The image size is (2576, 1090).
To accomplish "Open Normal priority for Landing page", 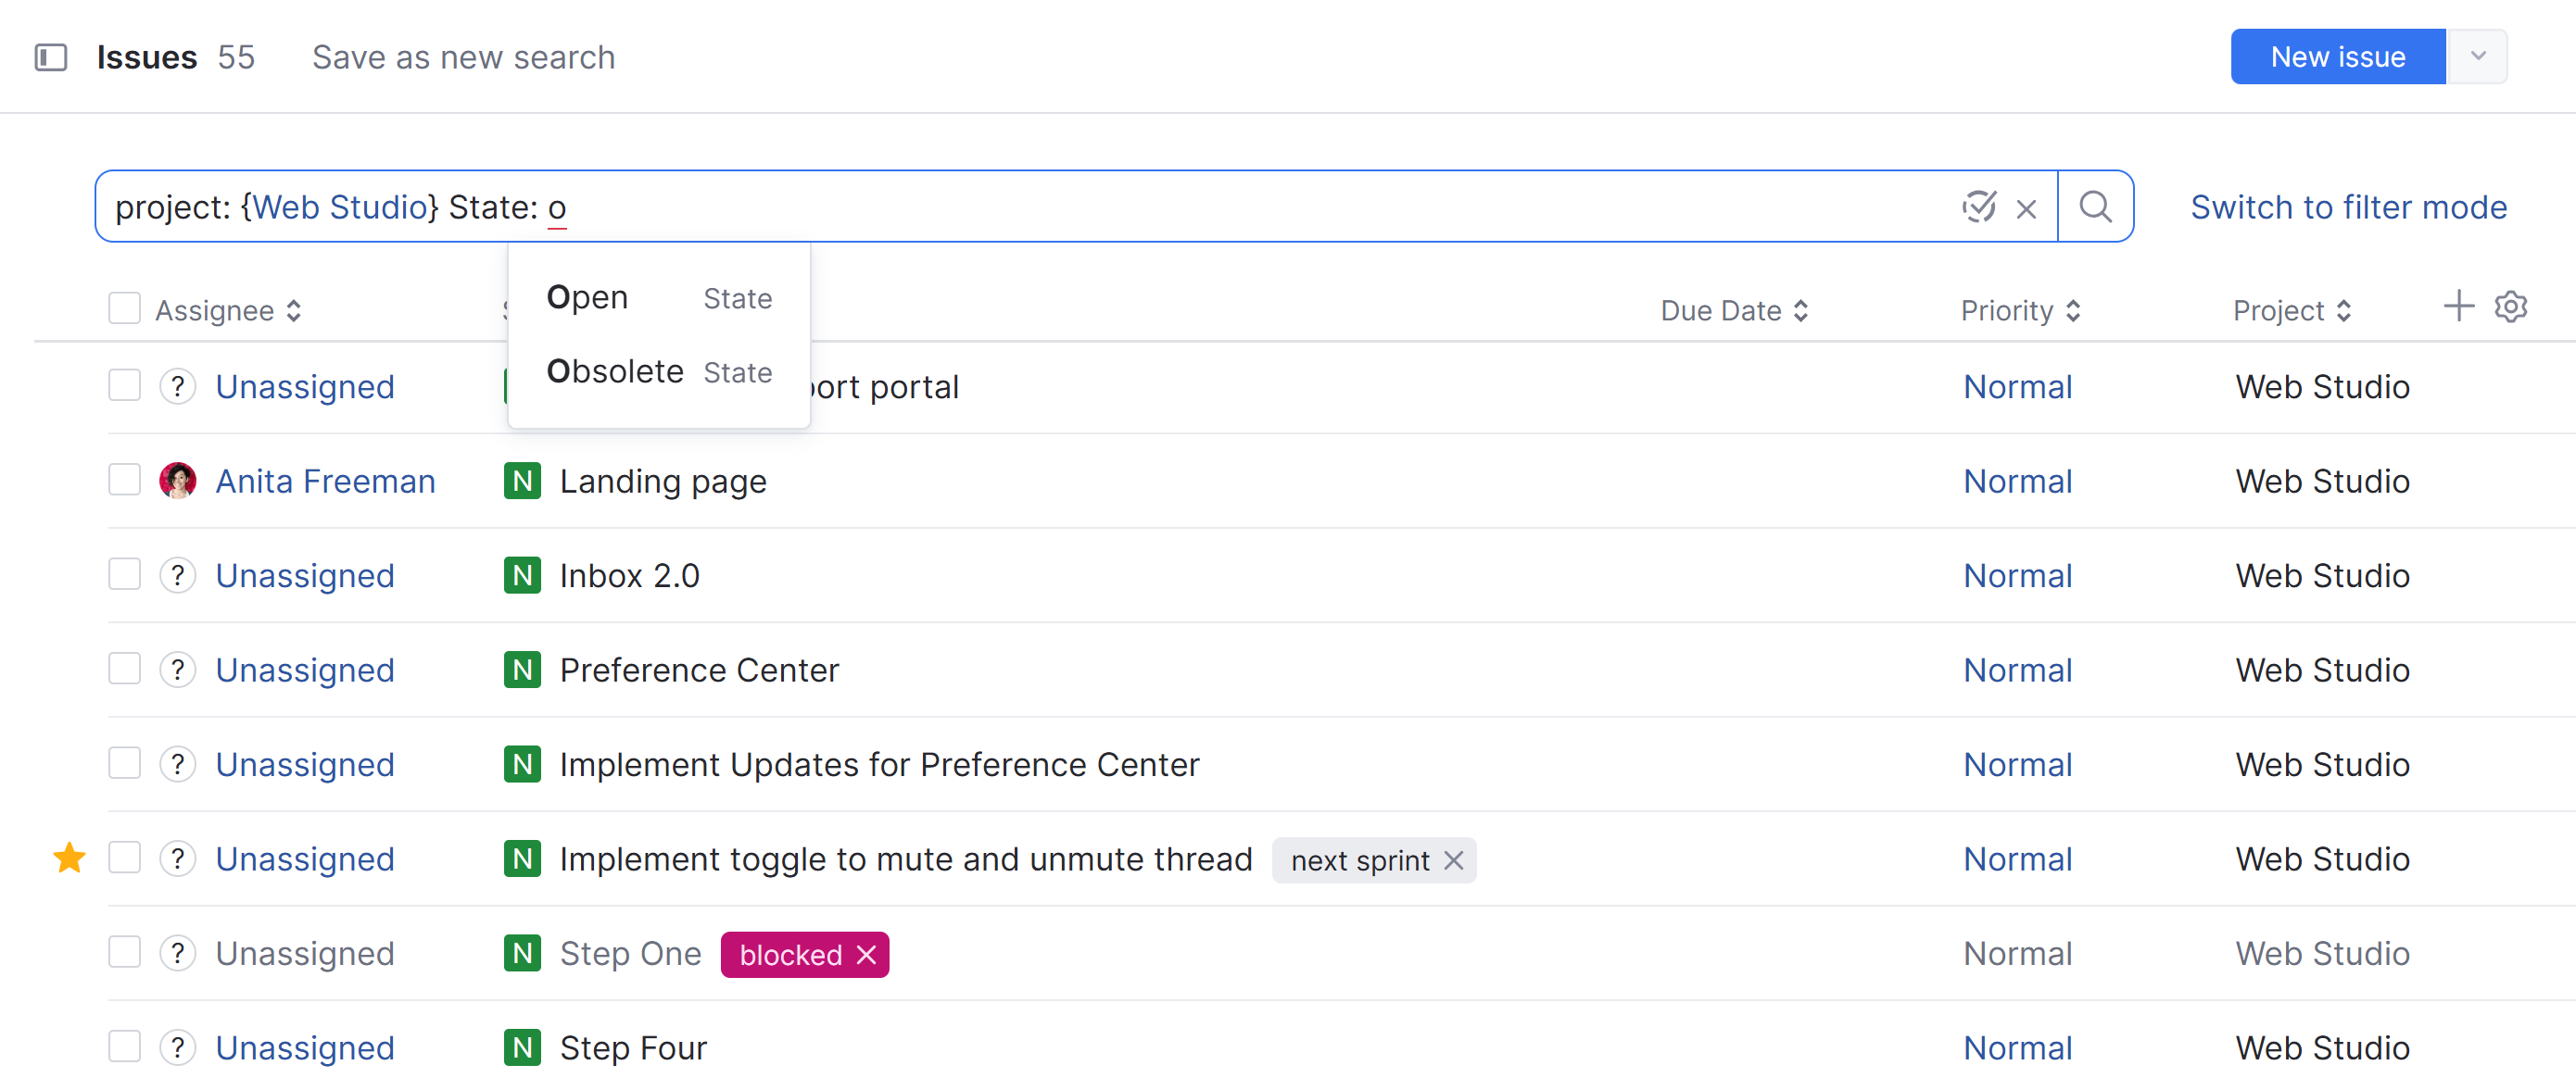I will (2017, 482).
